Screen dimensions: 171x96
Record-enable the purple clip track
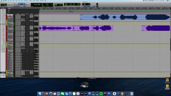point(8,27)
